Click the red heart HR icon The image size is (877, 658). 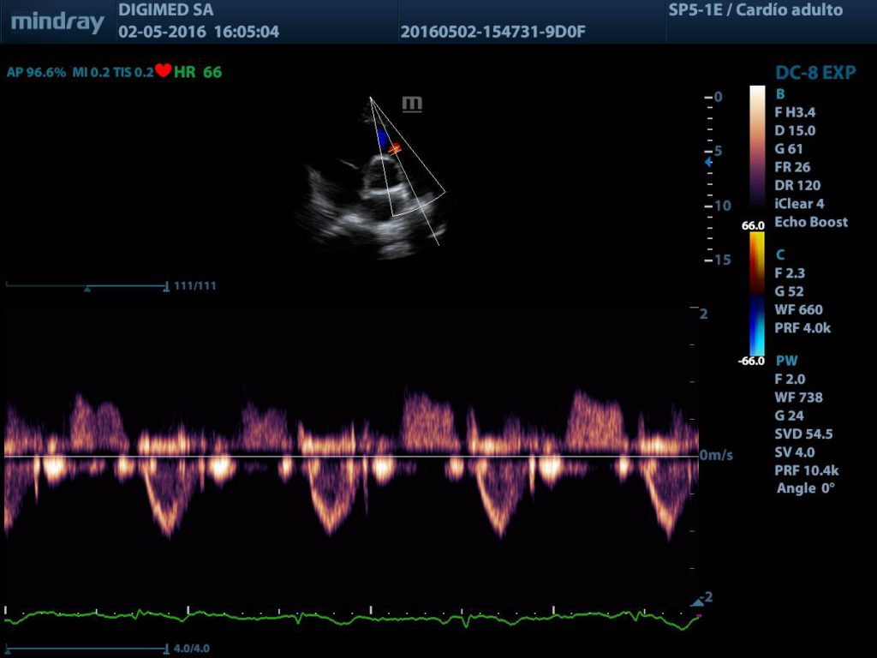point(163,72)
